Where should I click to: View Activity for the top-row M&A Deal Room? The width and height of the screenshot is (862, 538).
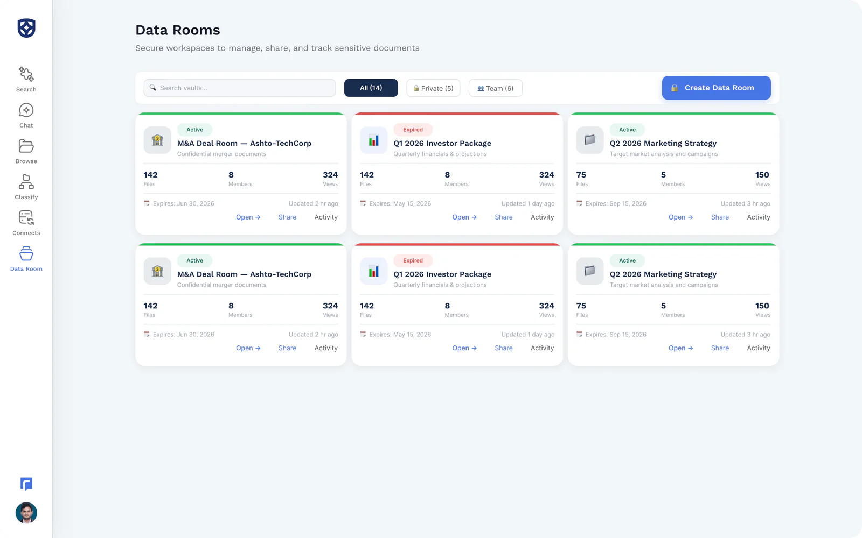point(326,217)
